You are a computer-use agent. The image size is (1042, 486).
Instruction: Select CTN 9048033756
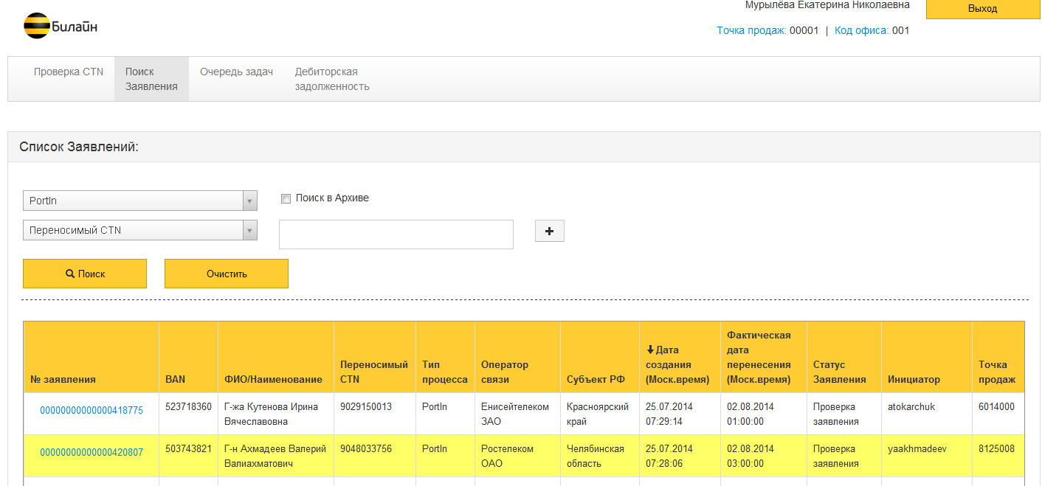point(366,448)
